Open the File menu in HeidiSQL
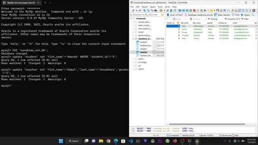The image size is (258, 145). tap(132, 7)
